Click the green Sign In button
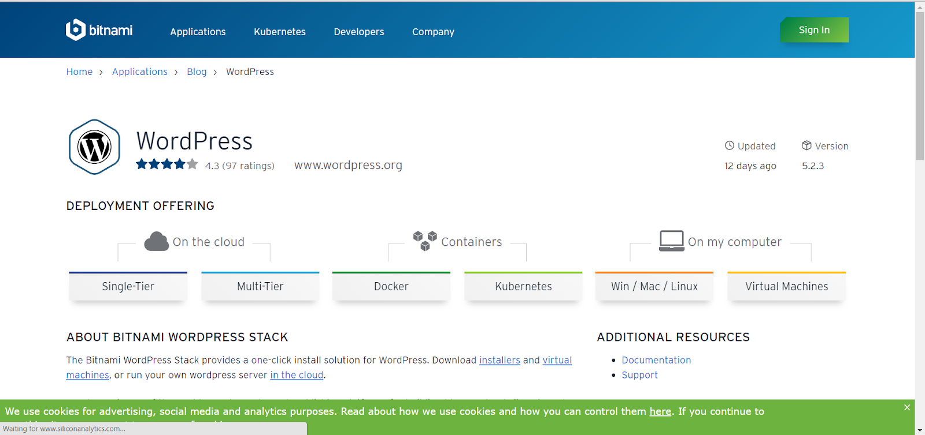 [x=814, y=30]
